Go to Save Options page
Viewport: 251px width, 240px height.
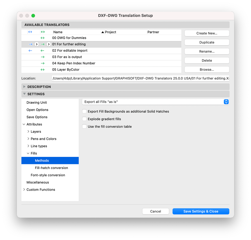click(37, 117)
